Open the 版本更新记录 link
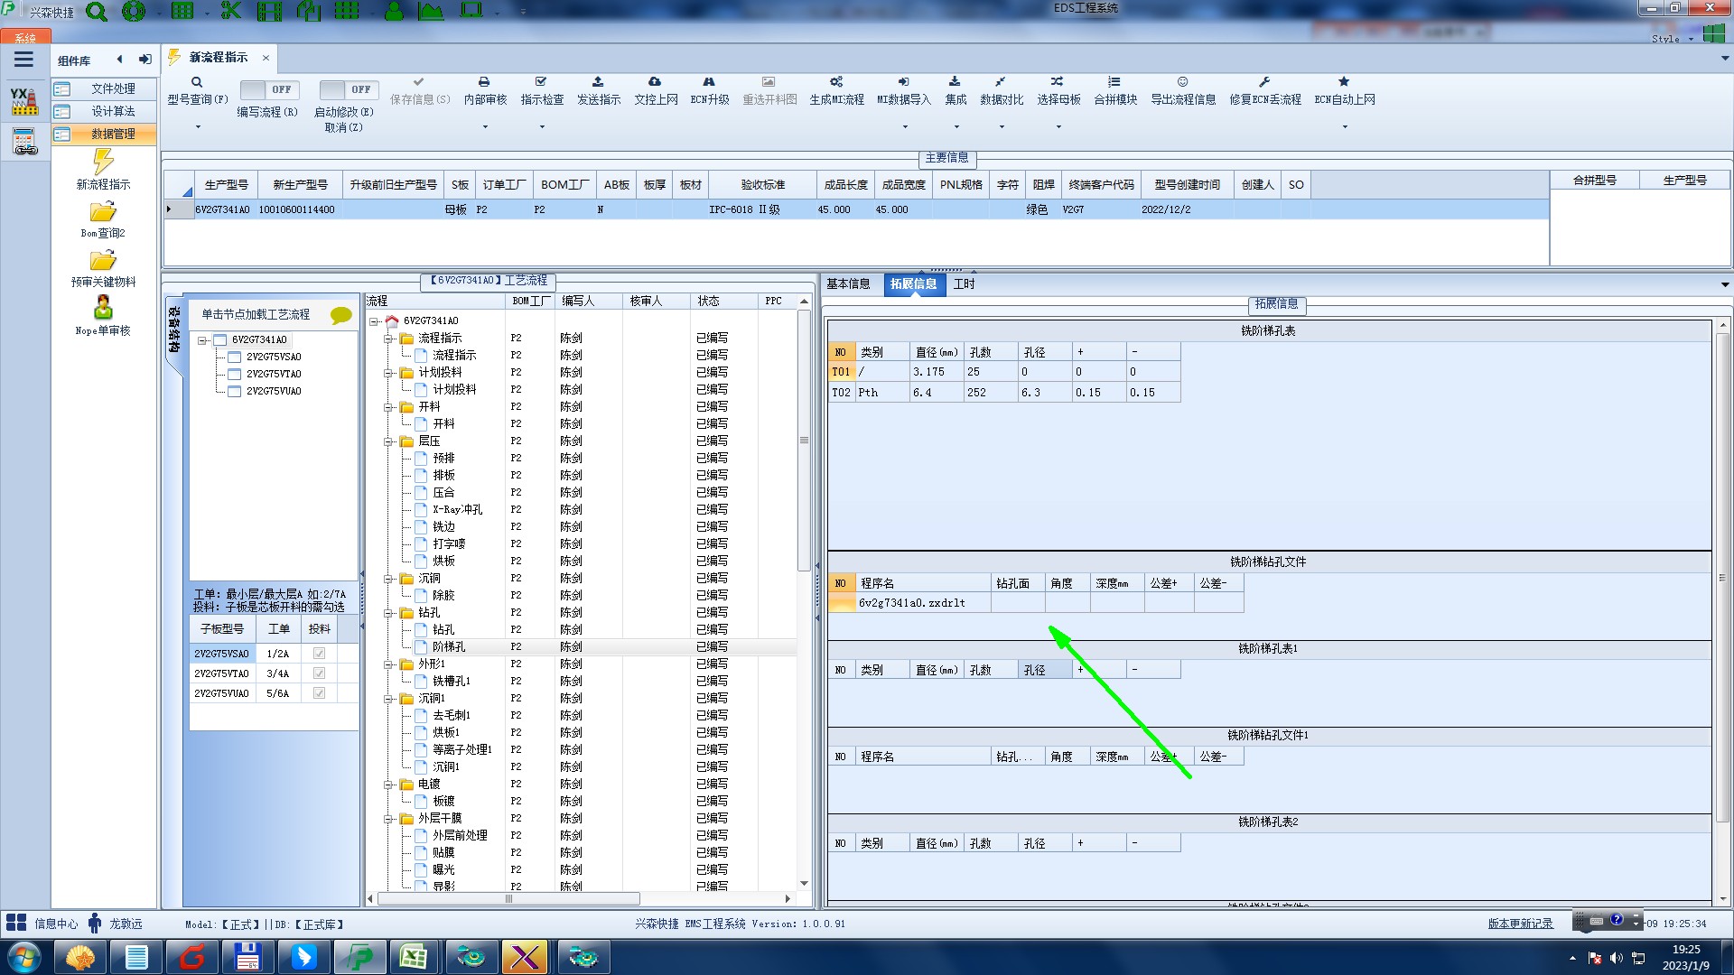Viewport: 1734px width, 975px height. click(1520, 924)
